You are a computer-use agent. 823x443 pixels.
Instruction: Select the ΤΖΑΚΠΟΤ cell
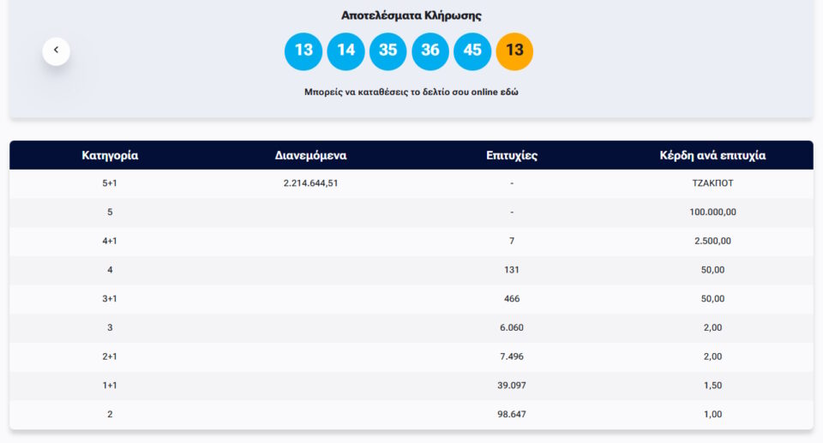click(712, 183)
